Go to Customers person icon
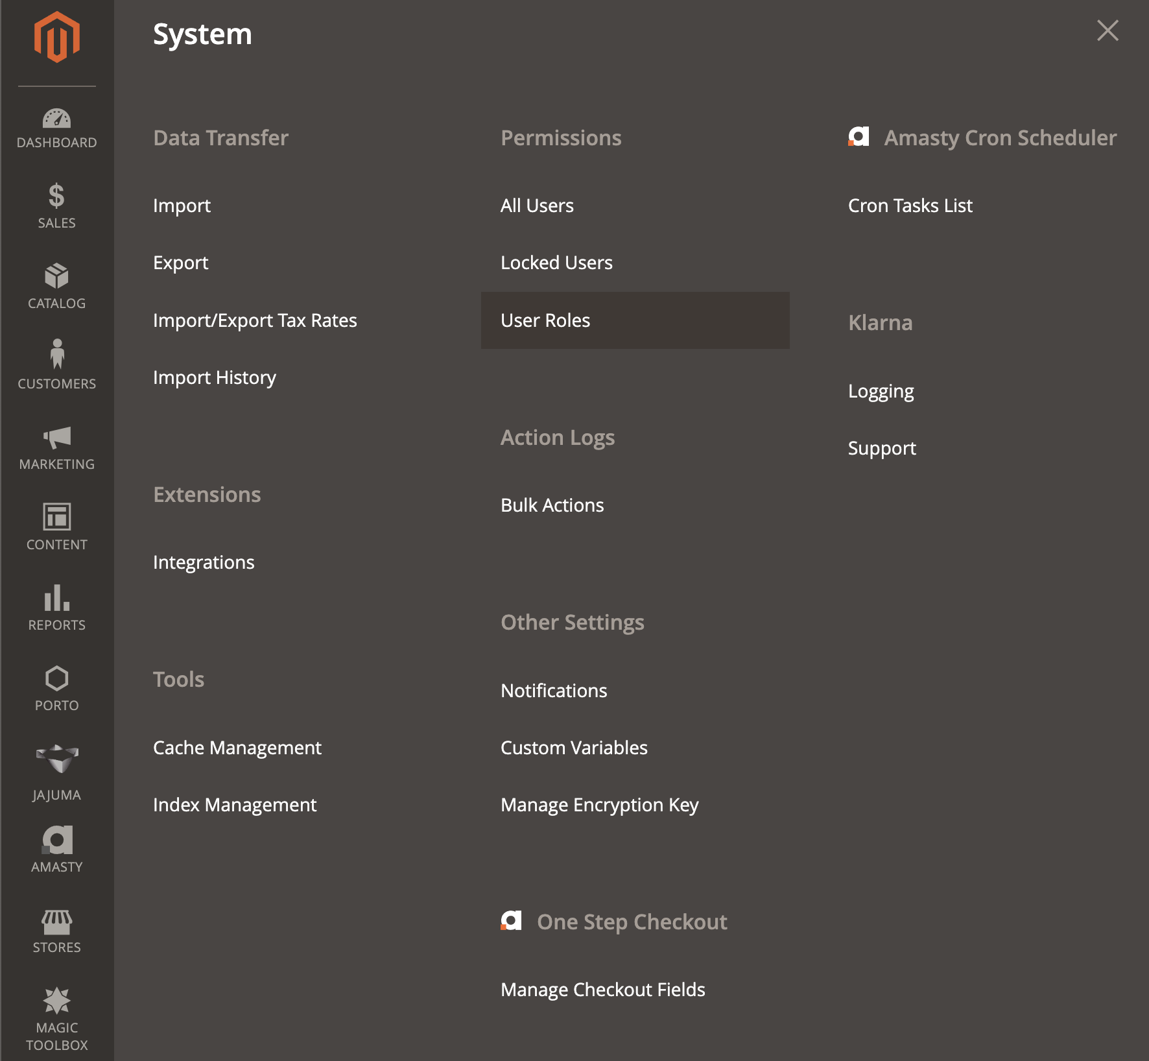The height and width of the screenshot is (1061, 1149). click(57, 355)
